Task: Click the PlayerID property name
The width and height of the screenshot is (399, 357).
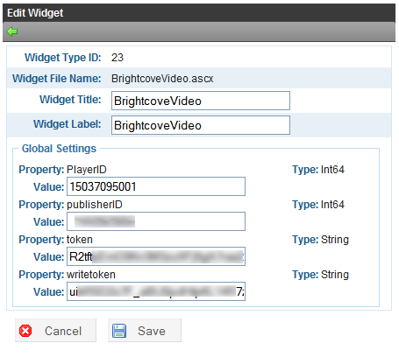Action: tap(87, 170)
